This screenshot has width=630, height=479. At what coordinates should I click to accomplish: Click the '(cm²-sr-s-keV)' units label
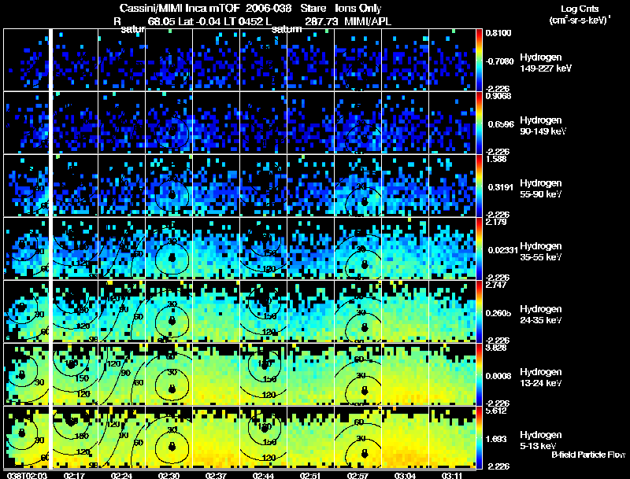click(580, 20)
